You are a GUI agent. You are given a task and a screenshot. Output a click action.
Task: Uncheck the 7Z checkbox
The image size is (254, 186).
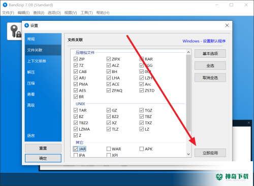[76, 65]
